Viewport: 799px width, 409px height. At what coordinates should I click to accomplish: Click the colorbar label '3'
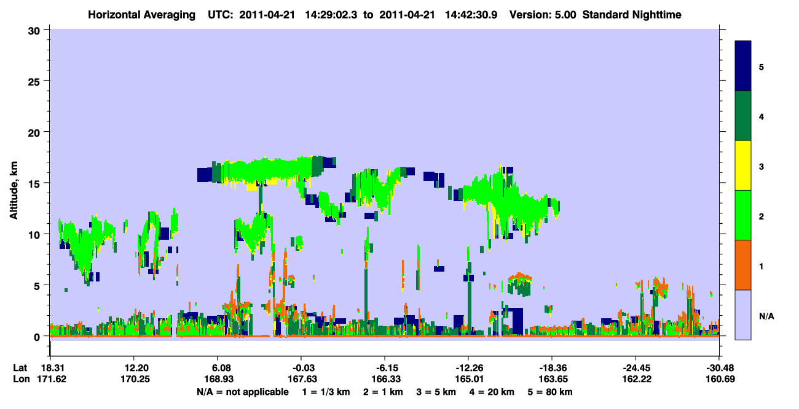(762, 167)
